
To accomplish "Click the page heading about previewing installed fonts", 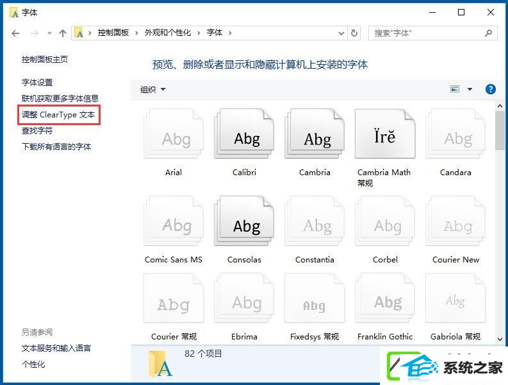I will coord(260,65).
